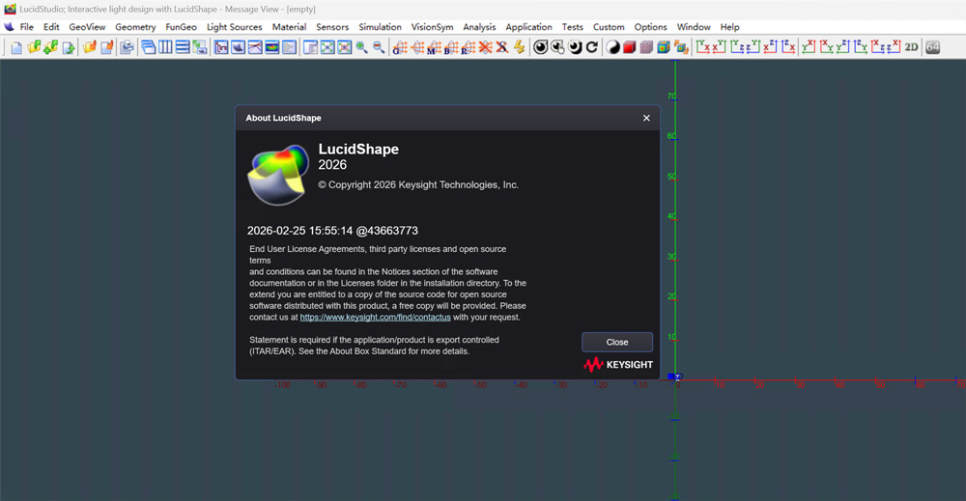Open the Window menu
Viewport: 966px width, 501px height.
[x=694, y=27]
